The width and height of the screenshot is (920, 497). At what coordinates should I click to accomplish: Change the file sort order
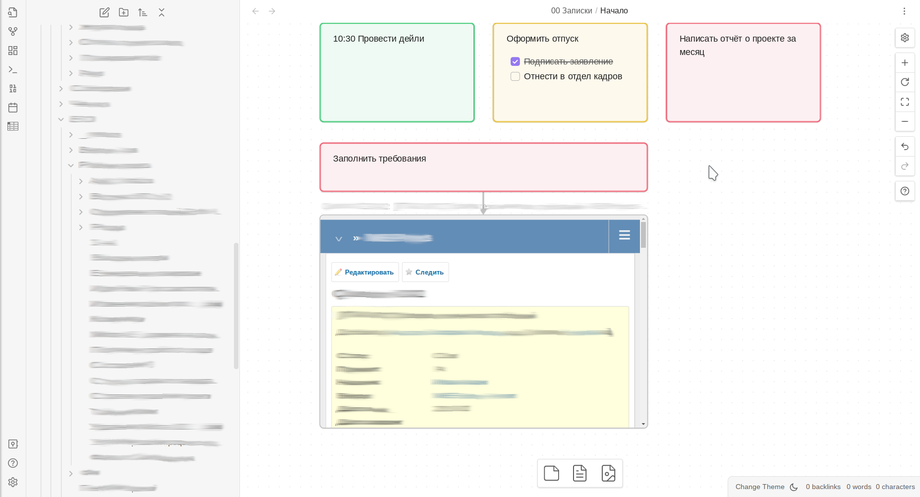(x=143, y=12)
